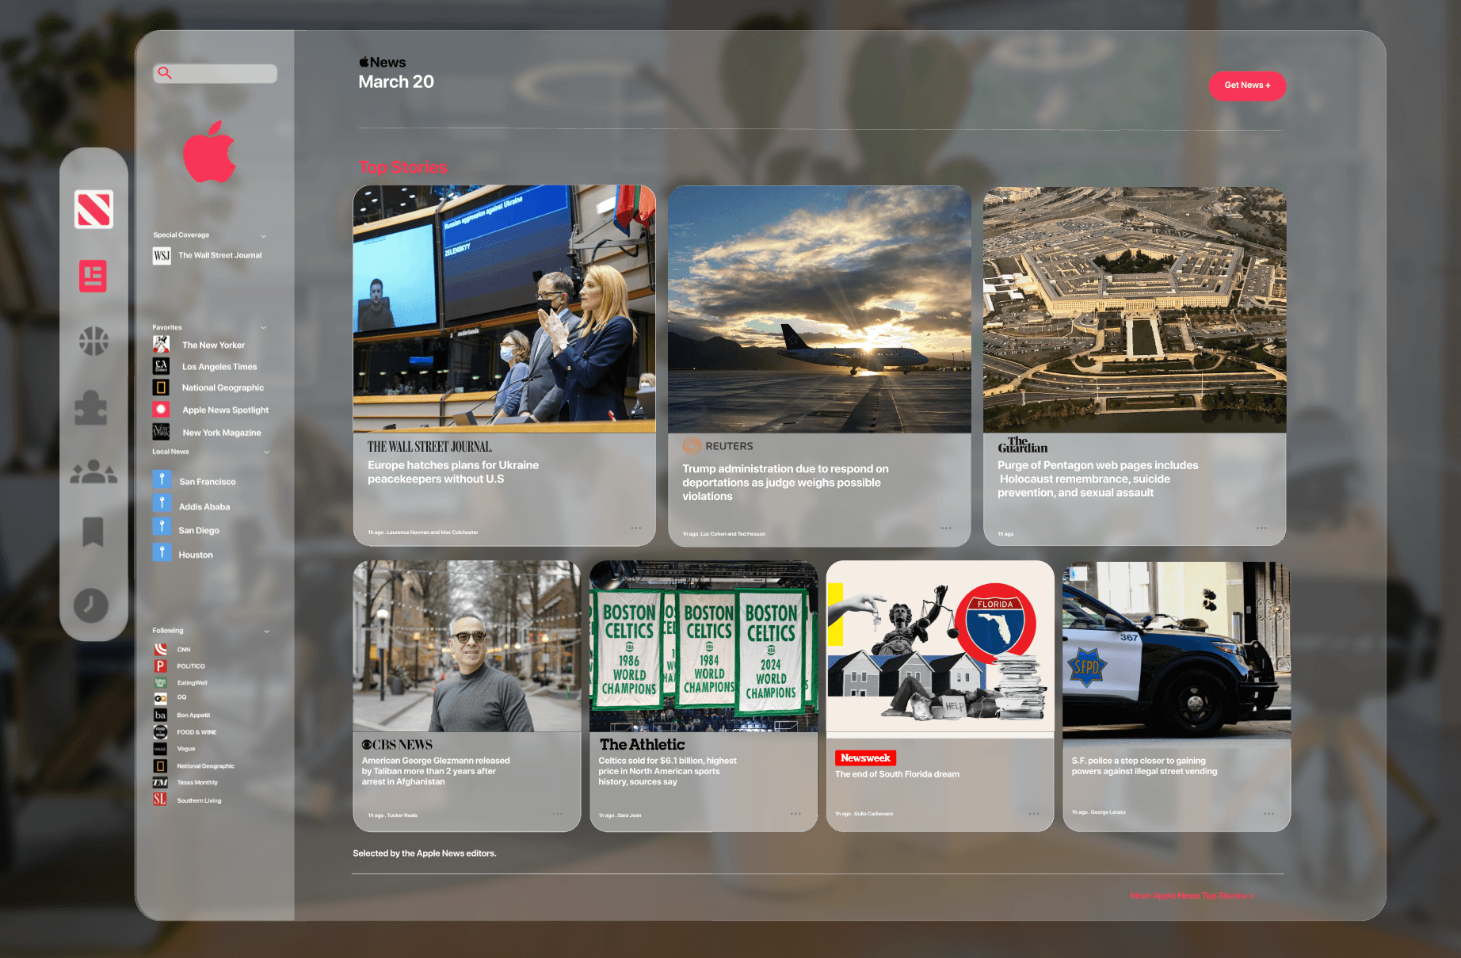Click the Los Angeles Times channel icon
Image resolution: width=1461 pixels, height=958 pixels.
(x=162, y=366)
